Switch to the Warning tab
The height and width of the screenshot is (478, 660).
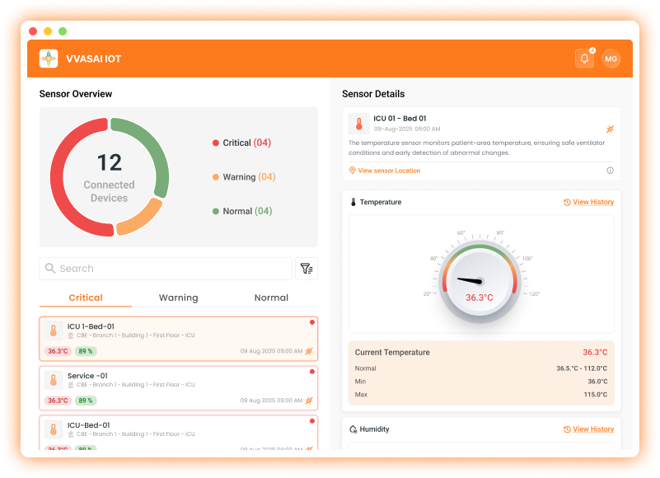[x=179, y=298]
